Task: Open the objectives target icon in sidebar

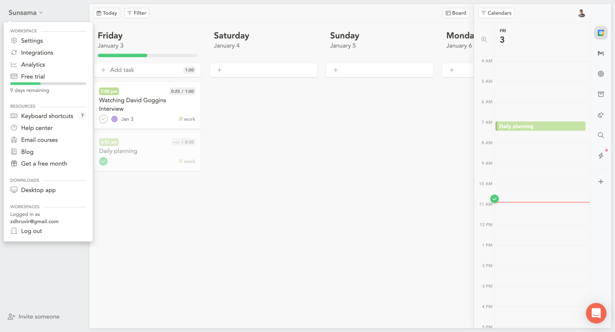Action: (601, 74)
